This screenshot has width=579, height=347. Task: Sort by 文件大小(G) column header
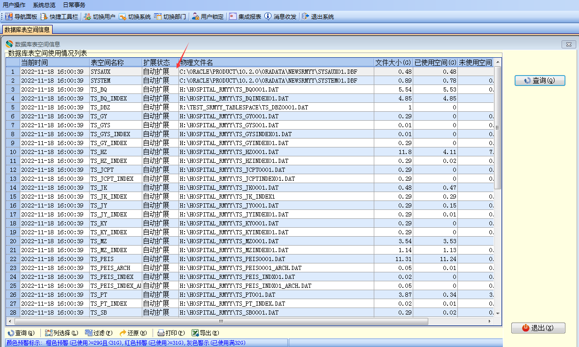393,62
